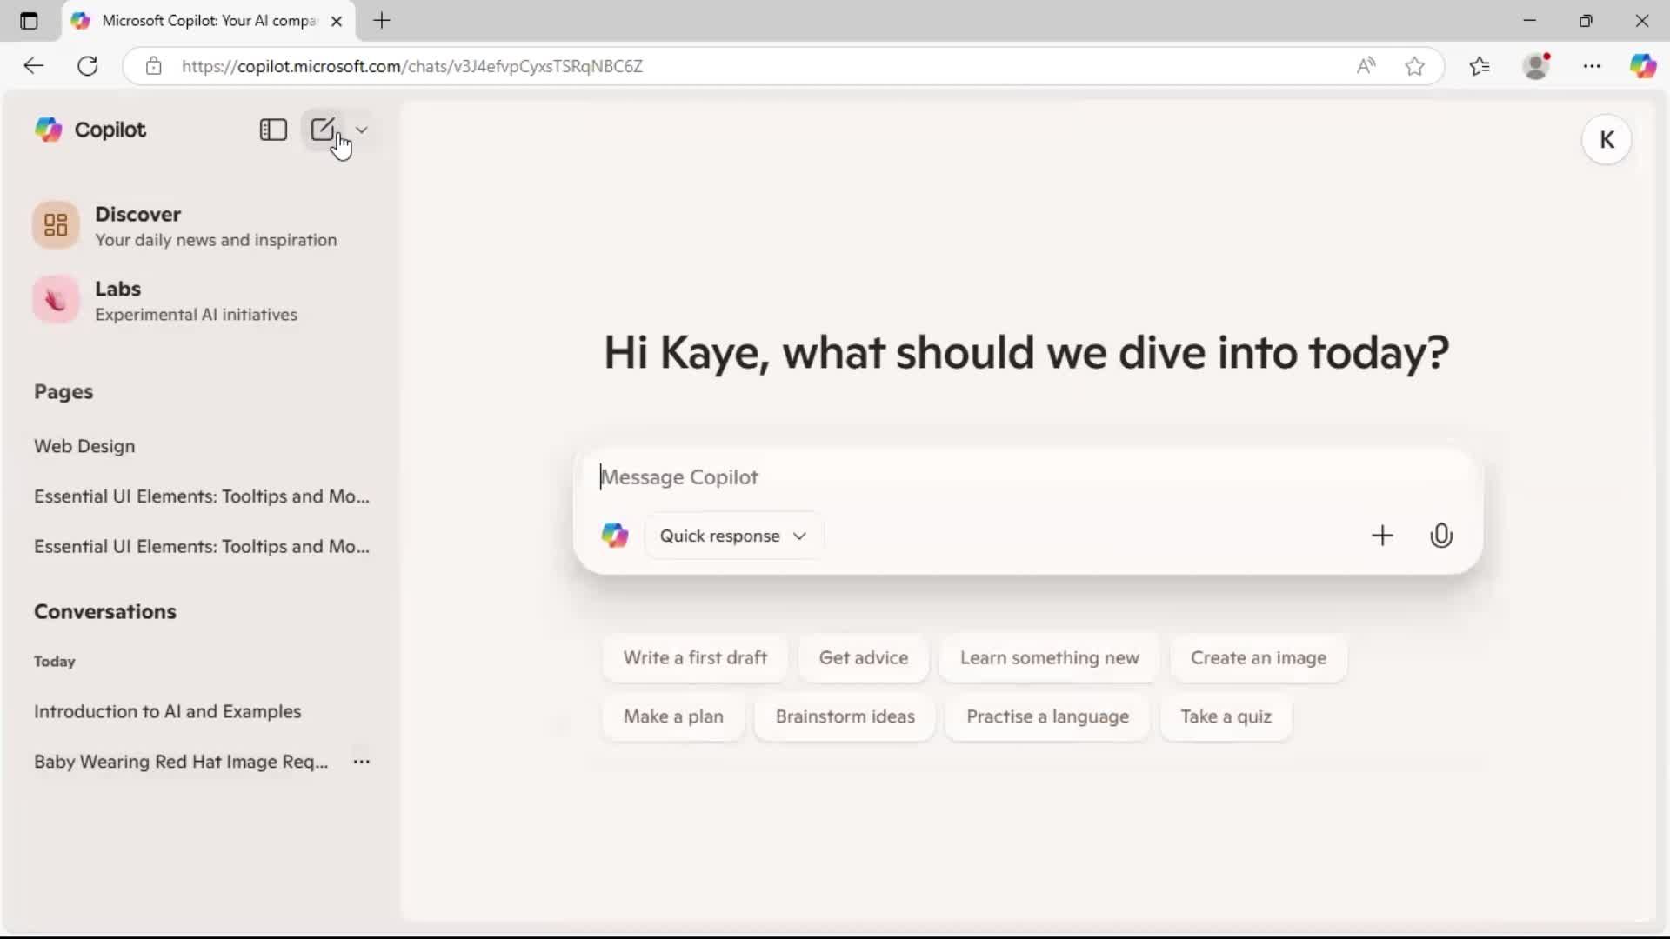
Task: Select the Microsoft Copilot tab
Action: (209, 21)
